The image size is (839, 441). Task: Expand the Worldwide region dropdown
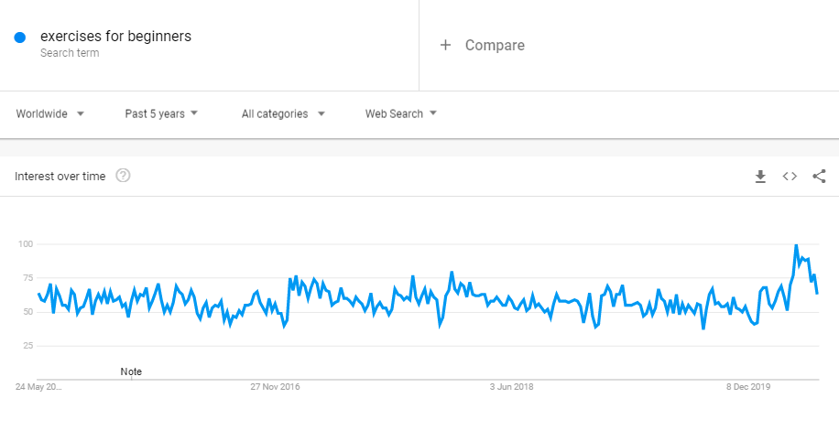click(x=50, y=114)
